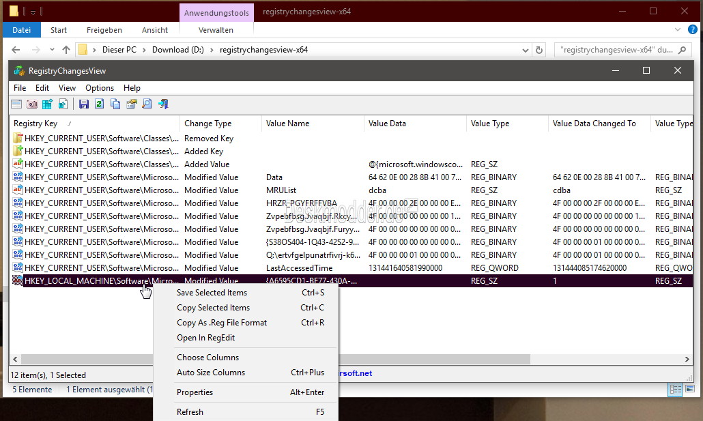Open Customize Quick Access Toolbar dropdown

click(33, 12)
